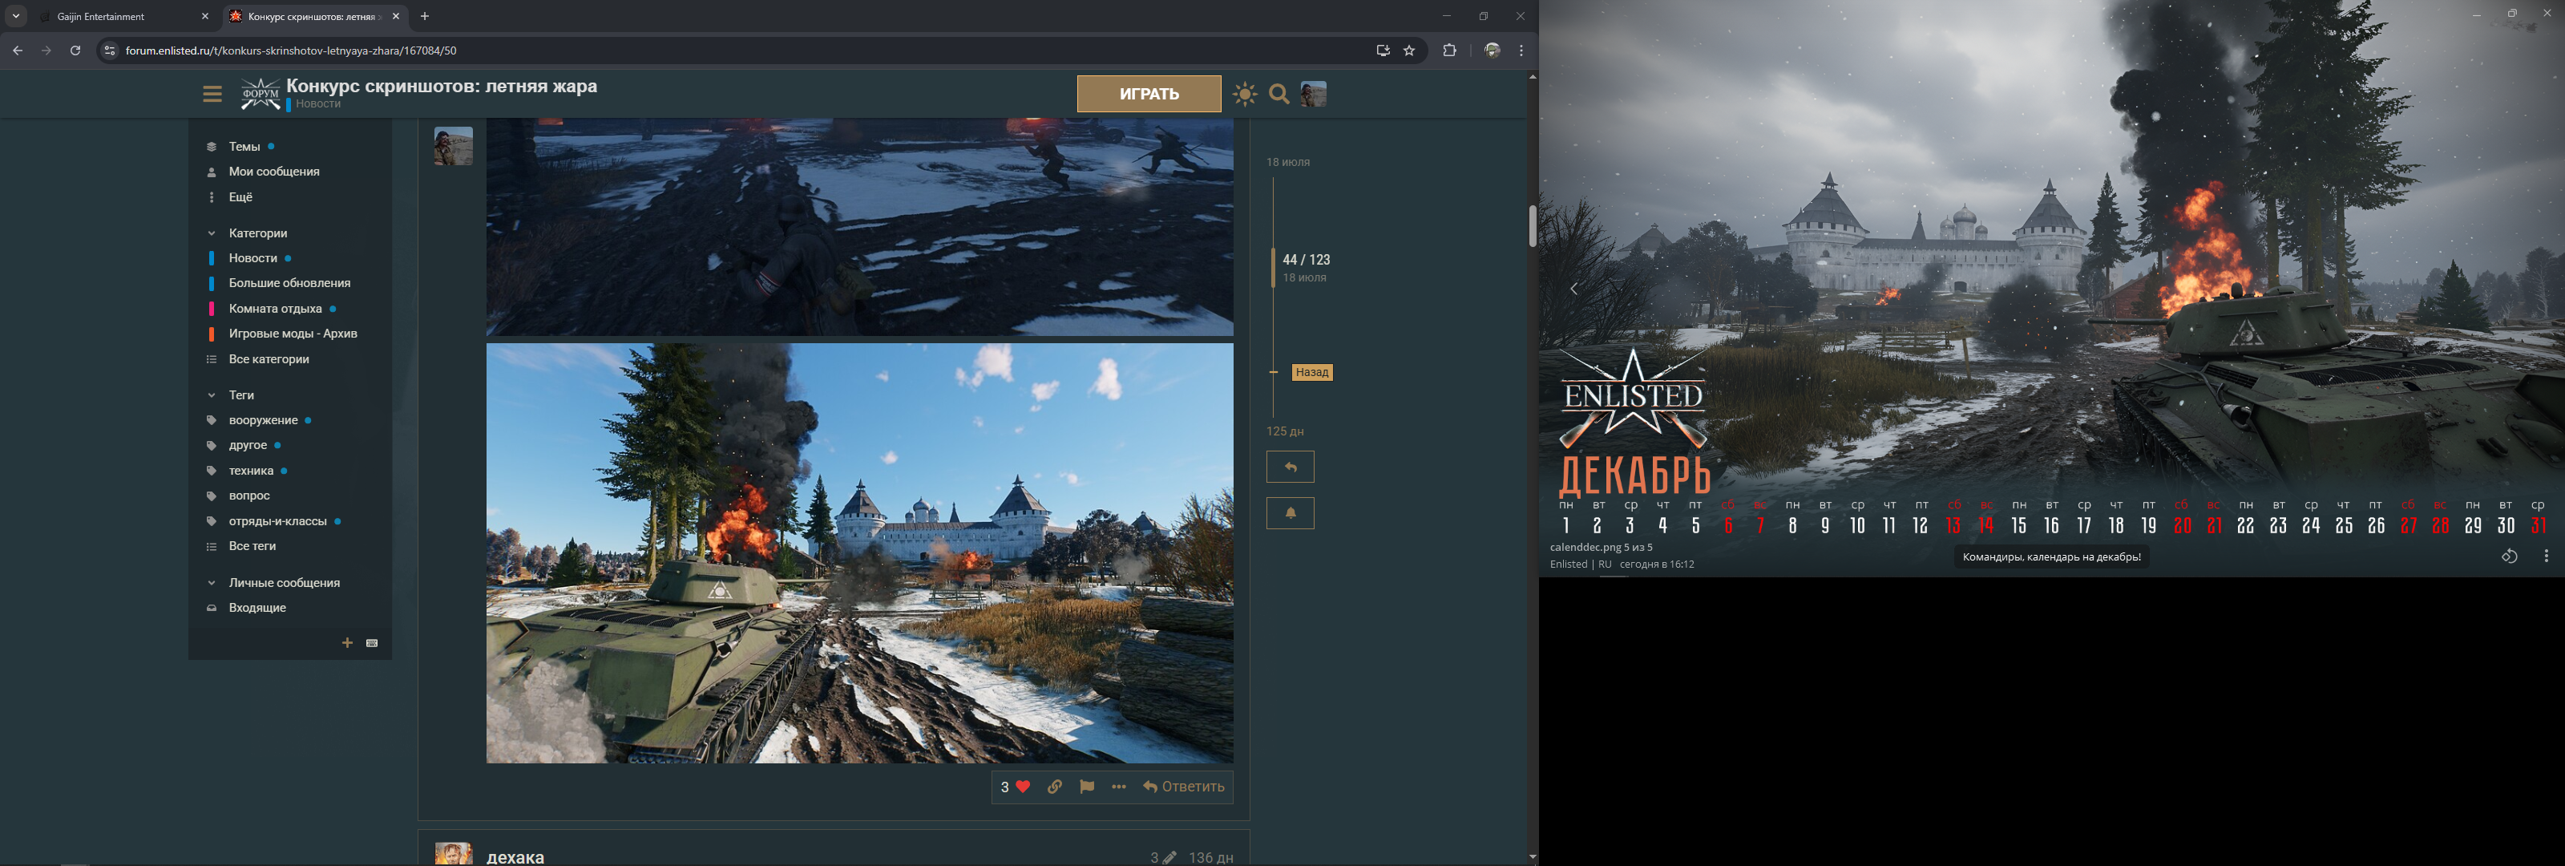This screenshot has height=866, width=2565.
Task: Open the forum search magnifier
Action: (x=1279, y=94)
